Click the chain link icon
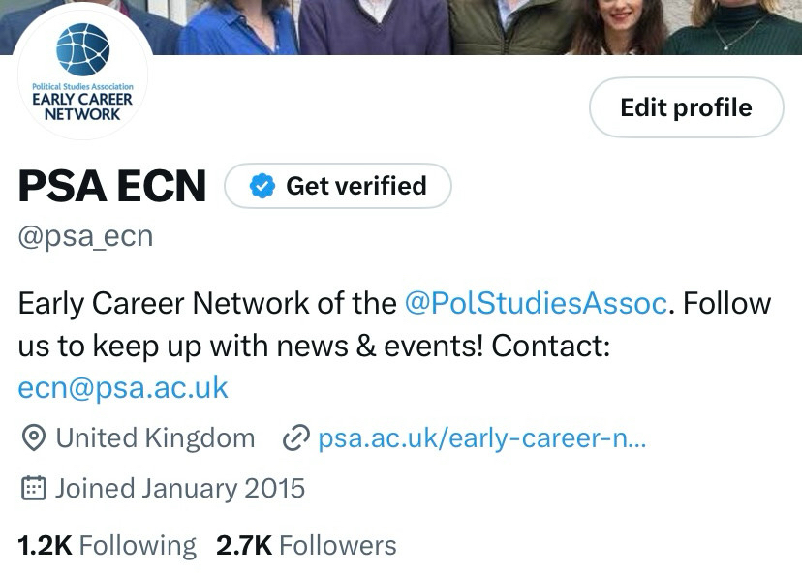Screen dimensions: 802x573 (294, 438)
